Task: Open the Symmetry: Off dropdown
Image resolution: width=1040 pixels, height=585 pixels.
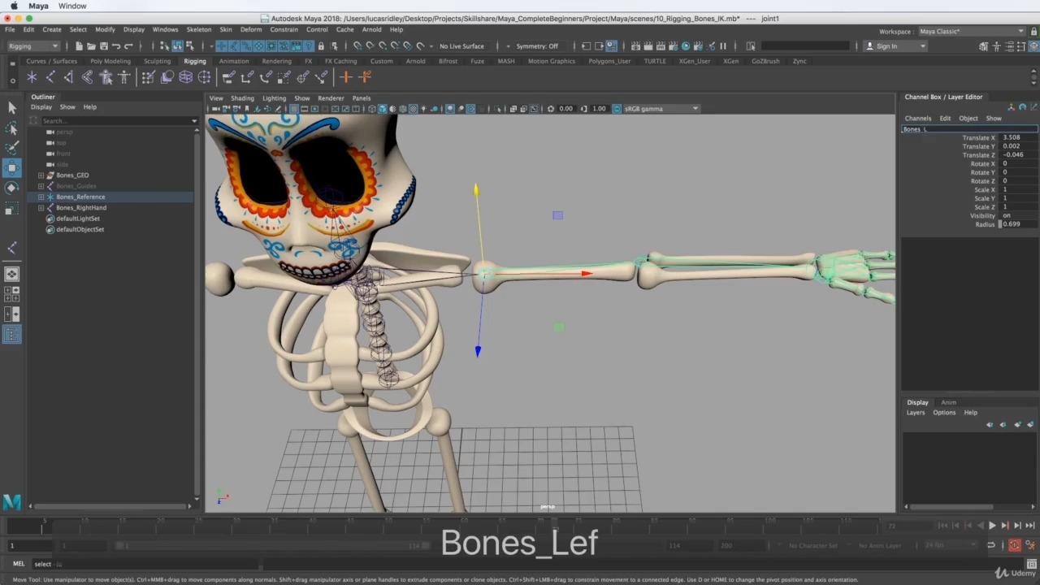Action: pyautogui.click(x=537, y=46)
